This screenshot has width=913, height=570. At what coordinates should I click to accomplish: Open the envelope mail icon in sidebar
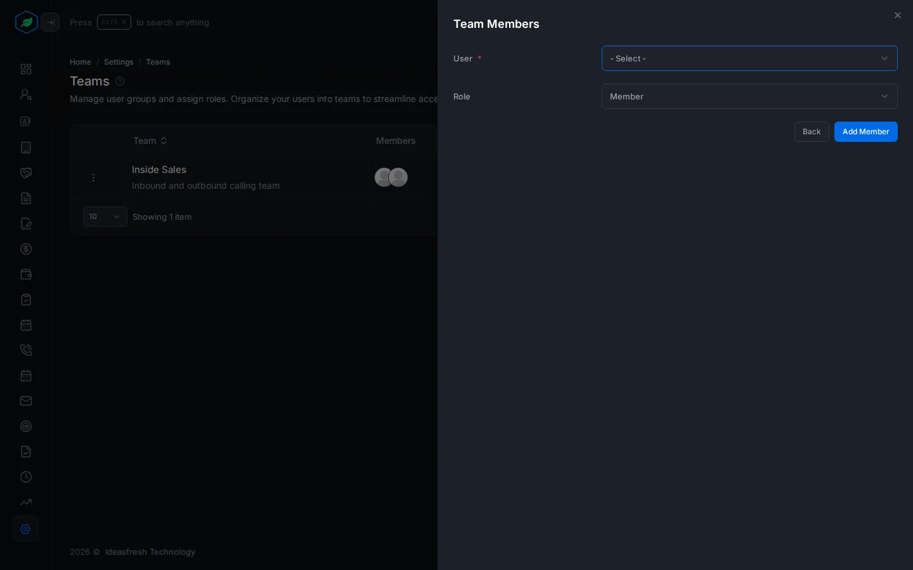pos(26,401)
